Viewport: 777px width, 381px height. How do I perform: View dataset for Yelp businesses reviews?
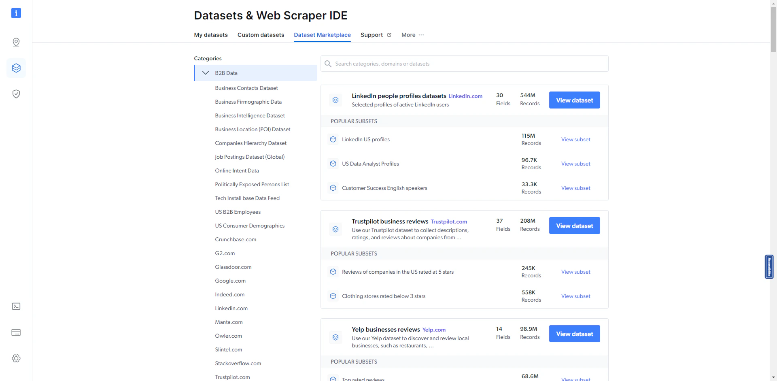574,334
